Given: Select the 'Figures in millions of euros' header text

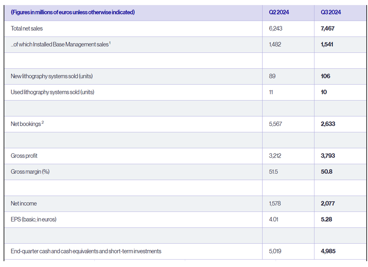Looking at the screenshot, I should pos(73,12).
